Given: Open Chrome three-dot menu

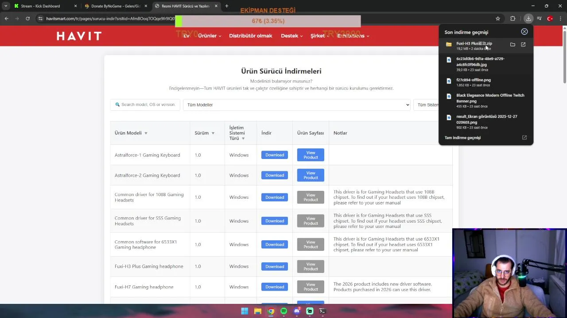Looking at the screenshot, I should 560,19.
